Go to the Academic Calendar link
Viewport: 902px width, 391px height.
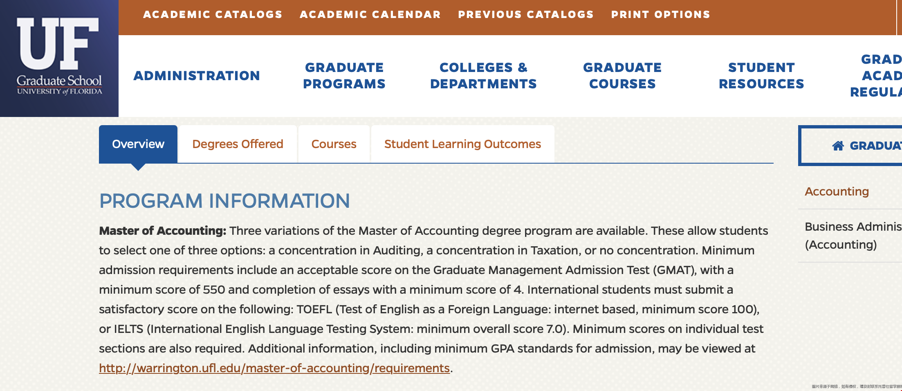370,15
